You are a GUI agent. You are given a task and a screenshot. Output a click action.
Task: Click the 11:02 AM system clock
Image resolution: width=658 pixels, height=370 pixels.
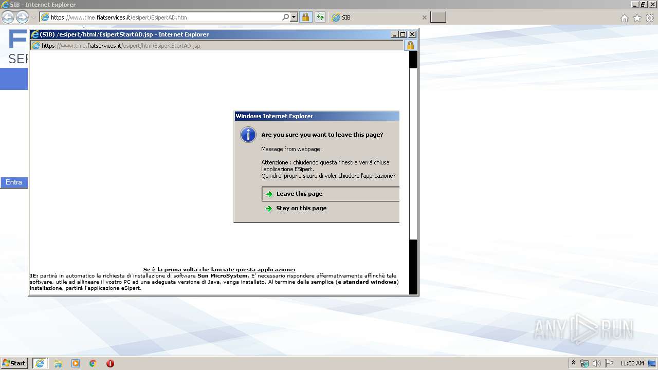coord(632,363)
